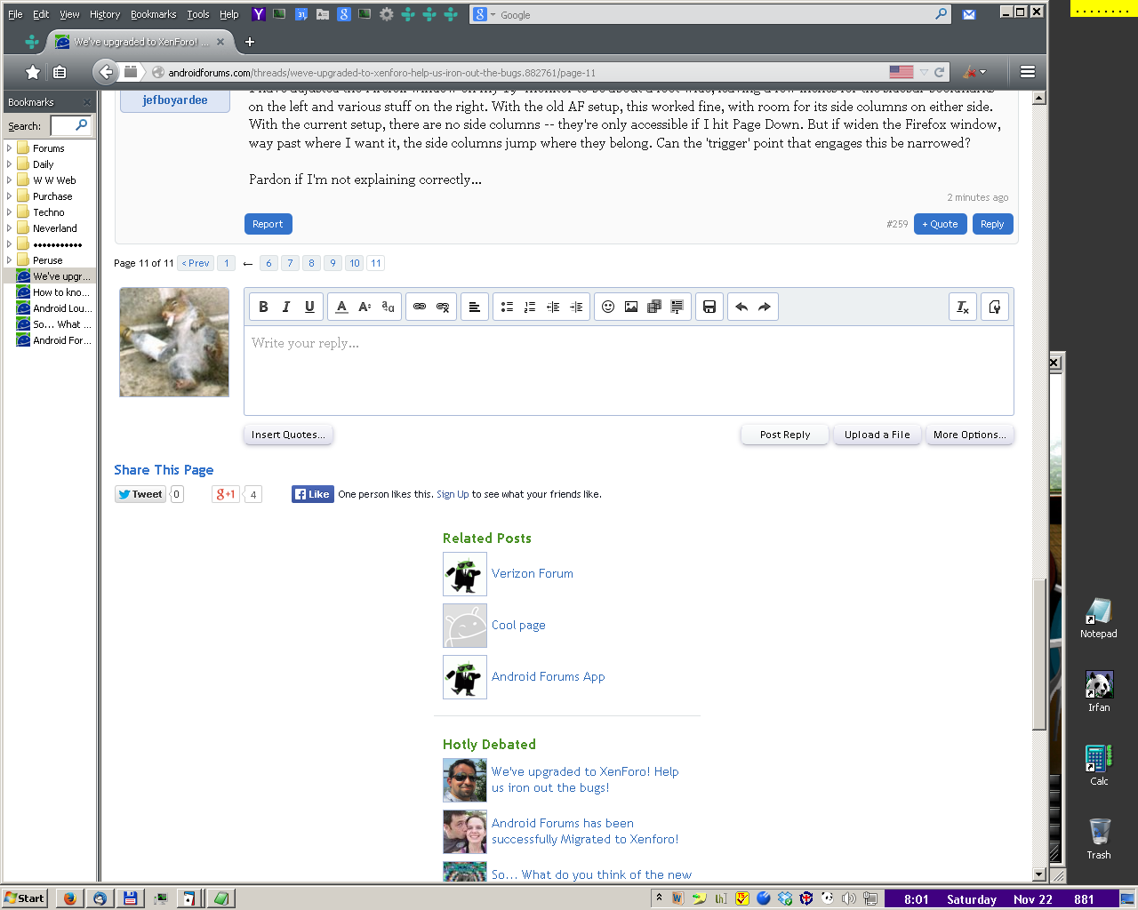Open the Bookmarks menu
This screenshot has height=910, width=1138.
coord(153,14)
